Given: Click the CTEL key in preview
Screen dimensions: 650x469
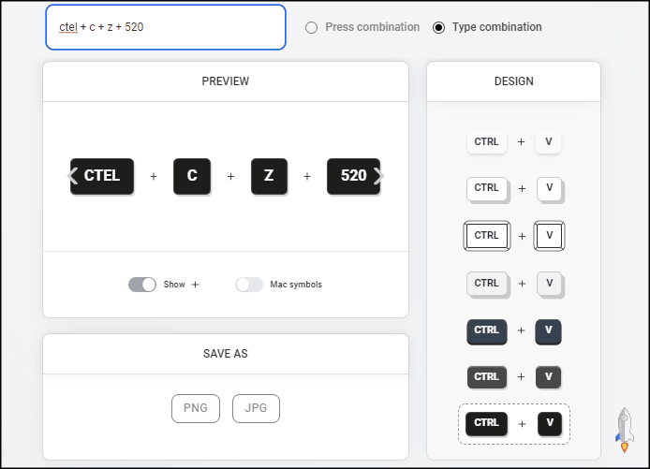Looking at the screenshot, I should (x=102, y=176).
